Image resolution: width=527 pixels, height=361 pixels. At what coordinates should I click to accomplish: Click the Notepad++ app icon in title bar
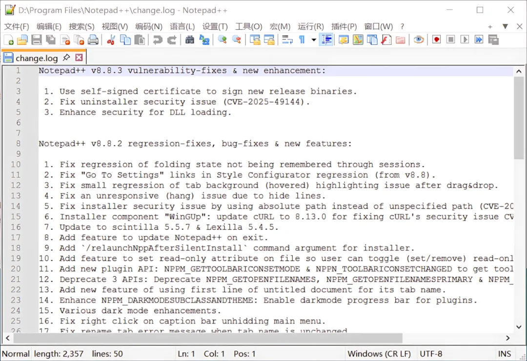[10, 10]
